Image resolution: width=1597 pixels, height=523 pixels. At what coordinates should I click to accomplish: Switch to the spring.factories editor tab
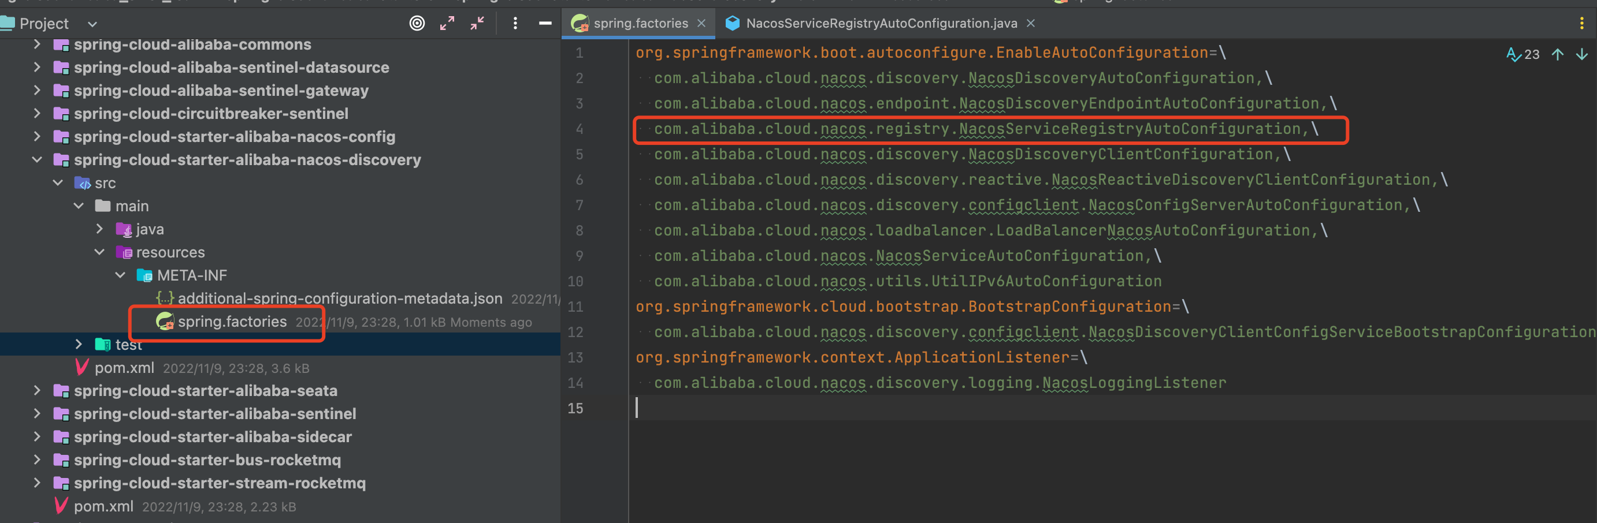(641, 24)
